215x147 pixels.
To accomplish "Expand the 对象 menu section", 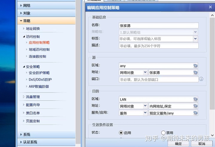I will pyautogui.click(x=46, y=13).
